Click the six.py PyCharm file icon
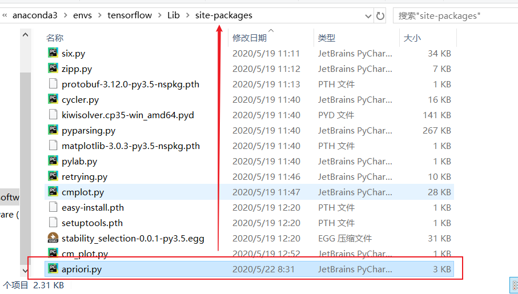Viewport: 518px width, 294px height. click(53, 53)
